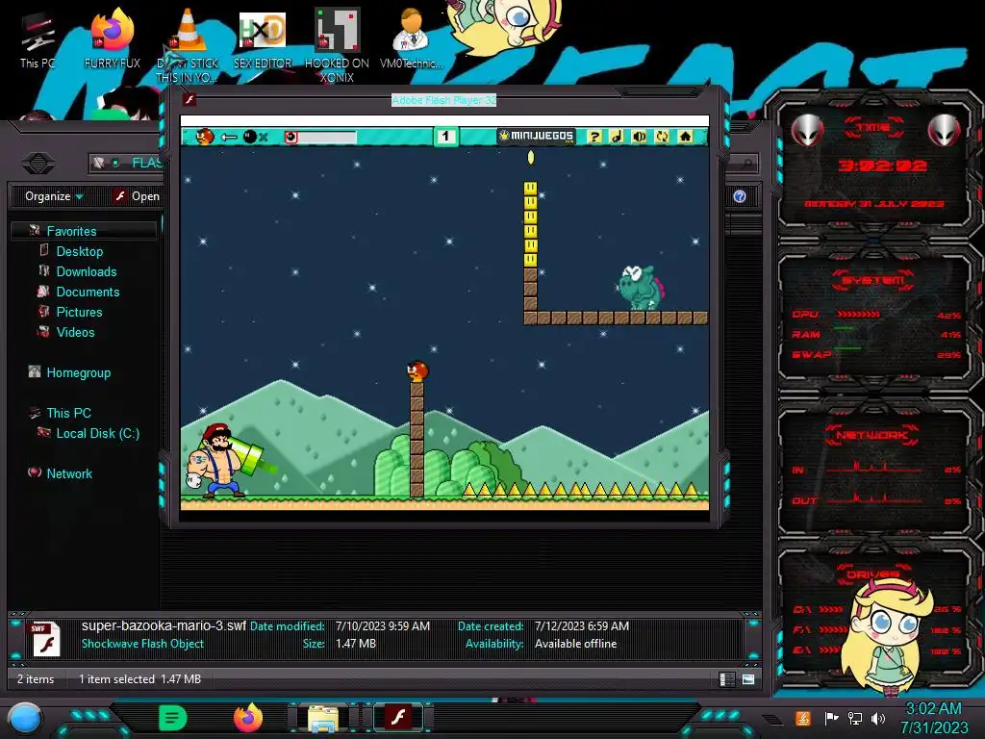This screenshot has height=739, width=985.
Task: Click the green Birdo dinosaur enemy
Action: pos(640,287)
